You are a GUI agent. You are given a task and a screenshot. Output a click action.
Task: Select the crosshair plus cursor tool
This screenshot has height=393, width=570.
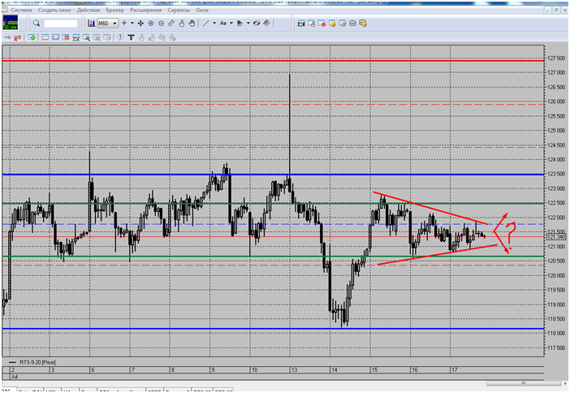[124, 24]
